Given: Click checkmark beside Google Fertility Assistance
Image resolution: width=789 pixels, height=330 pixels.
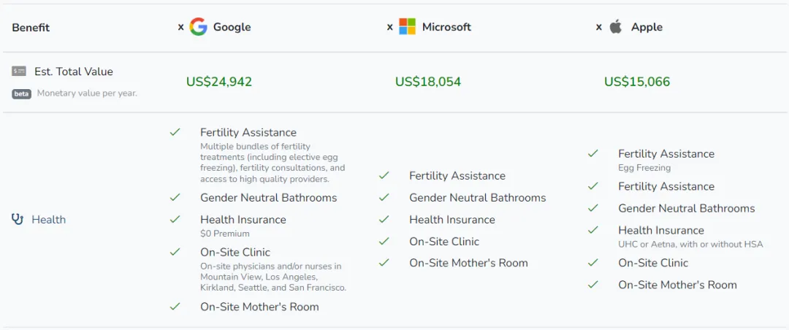Looking at the screenshot, I should tap(175, 132).
